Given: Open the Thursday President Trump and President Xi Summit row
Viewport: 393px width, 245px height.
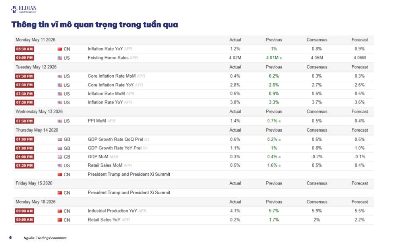Looking at the screenshot, I should pyautogui.click(x=129, y=174).
